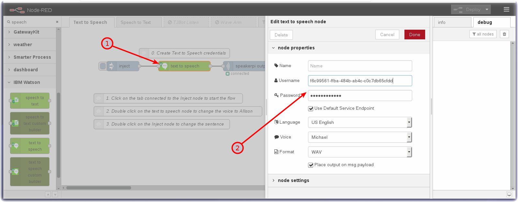This screenshot has height=202, width=518.
Task: Click the inject node trigger button
Action: tap(103, 66)
